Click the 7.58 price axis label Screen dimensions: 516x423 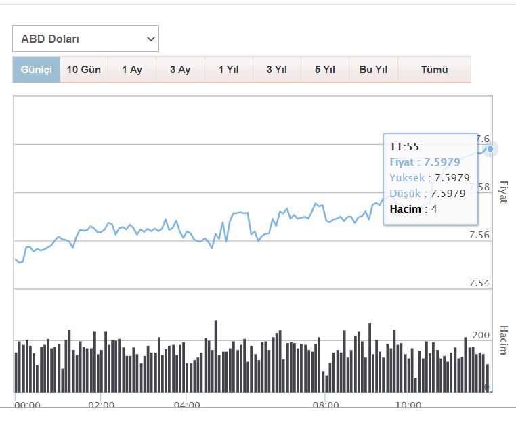[x=479, y=187]
